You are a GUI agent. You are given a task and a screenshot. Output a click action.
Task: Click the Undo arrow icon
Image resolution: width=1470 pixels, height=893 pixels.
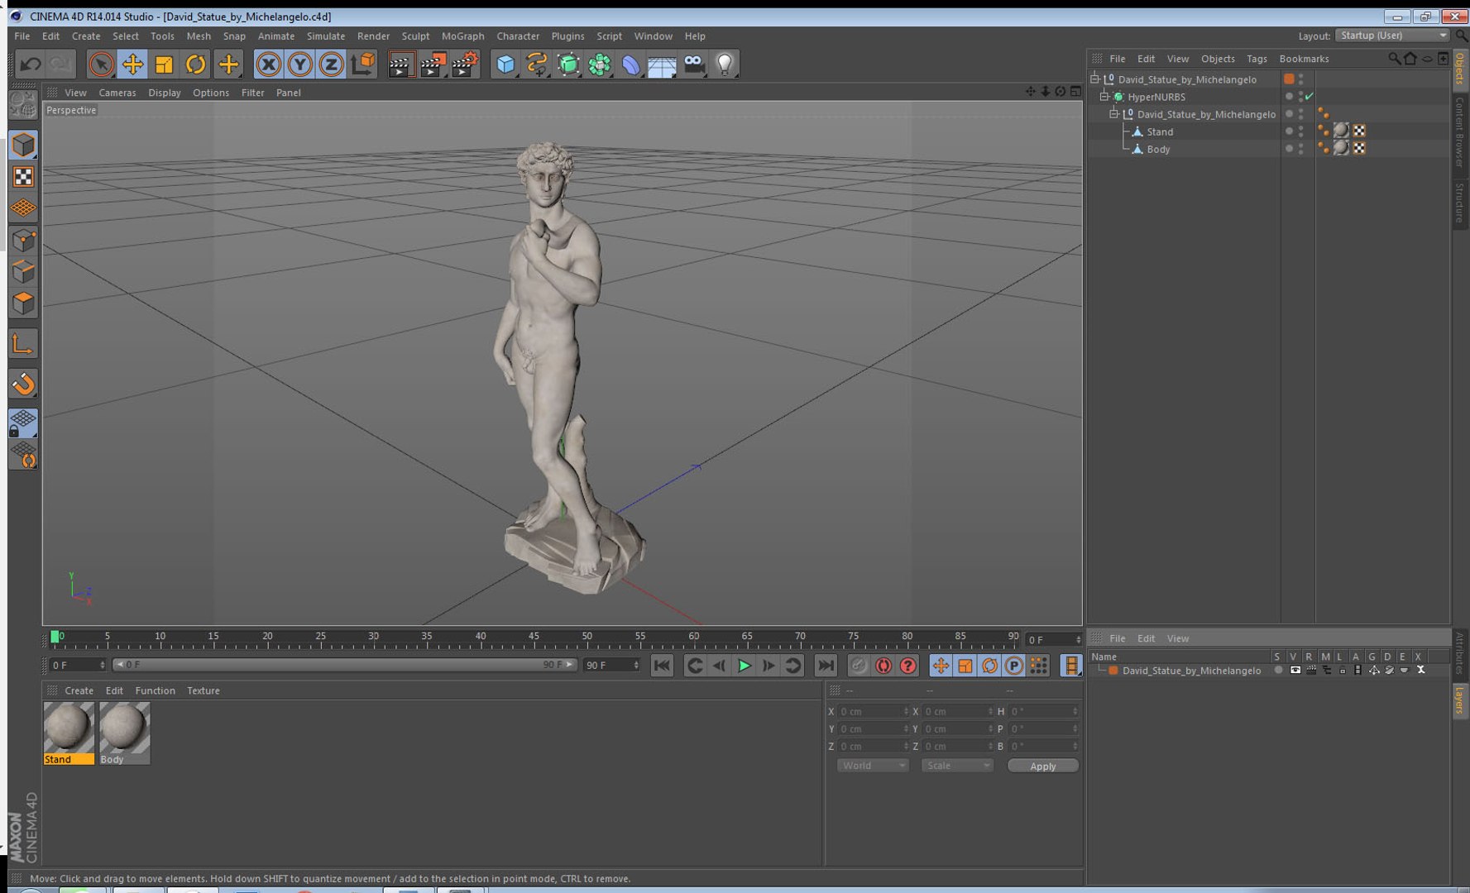[31, 64]
